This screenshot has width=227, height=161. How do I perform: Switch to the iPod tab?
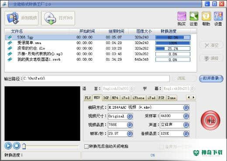coord(125,98)
